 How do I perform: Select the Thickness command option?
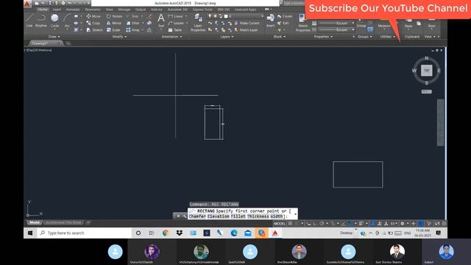(258, 216)
